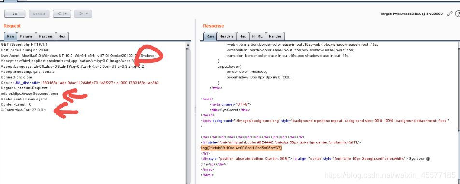Click the User-Agent header line
This screenshot has height=184, width=460.
point(78,56)
